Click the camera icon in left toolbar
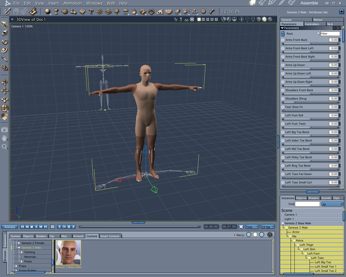Screen dimensions: 346x277 (5, 130)
